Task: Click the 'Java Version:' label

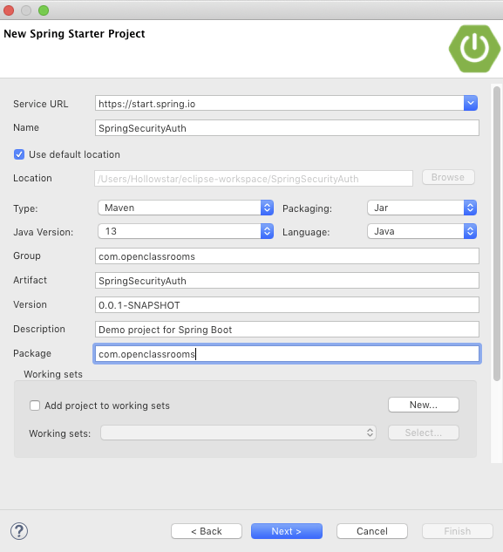Action: [44, 232]
